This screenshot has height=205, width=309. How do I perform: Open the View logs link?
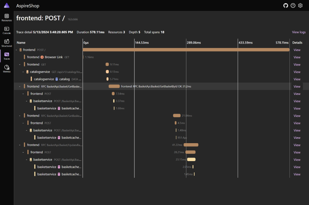(x=299, y=32)
